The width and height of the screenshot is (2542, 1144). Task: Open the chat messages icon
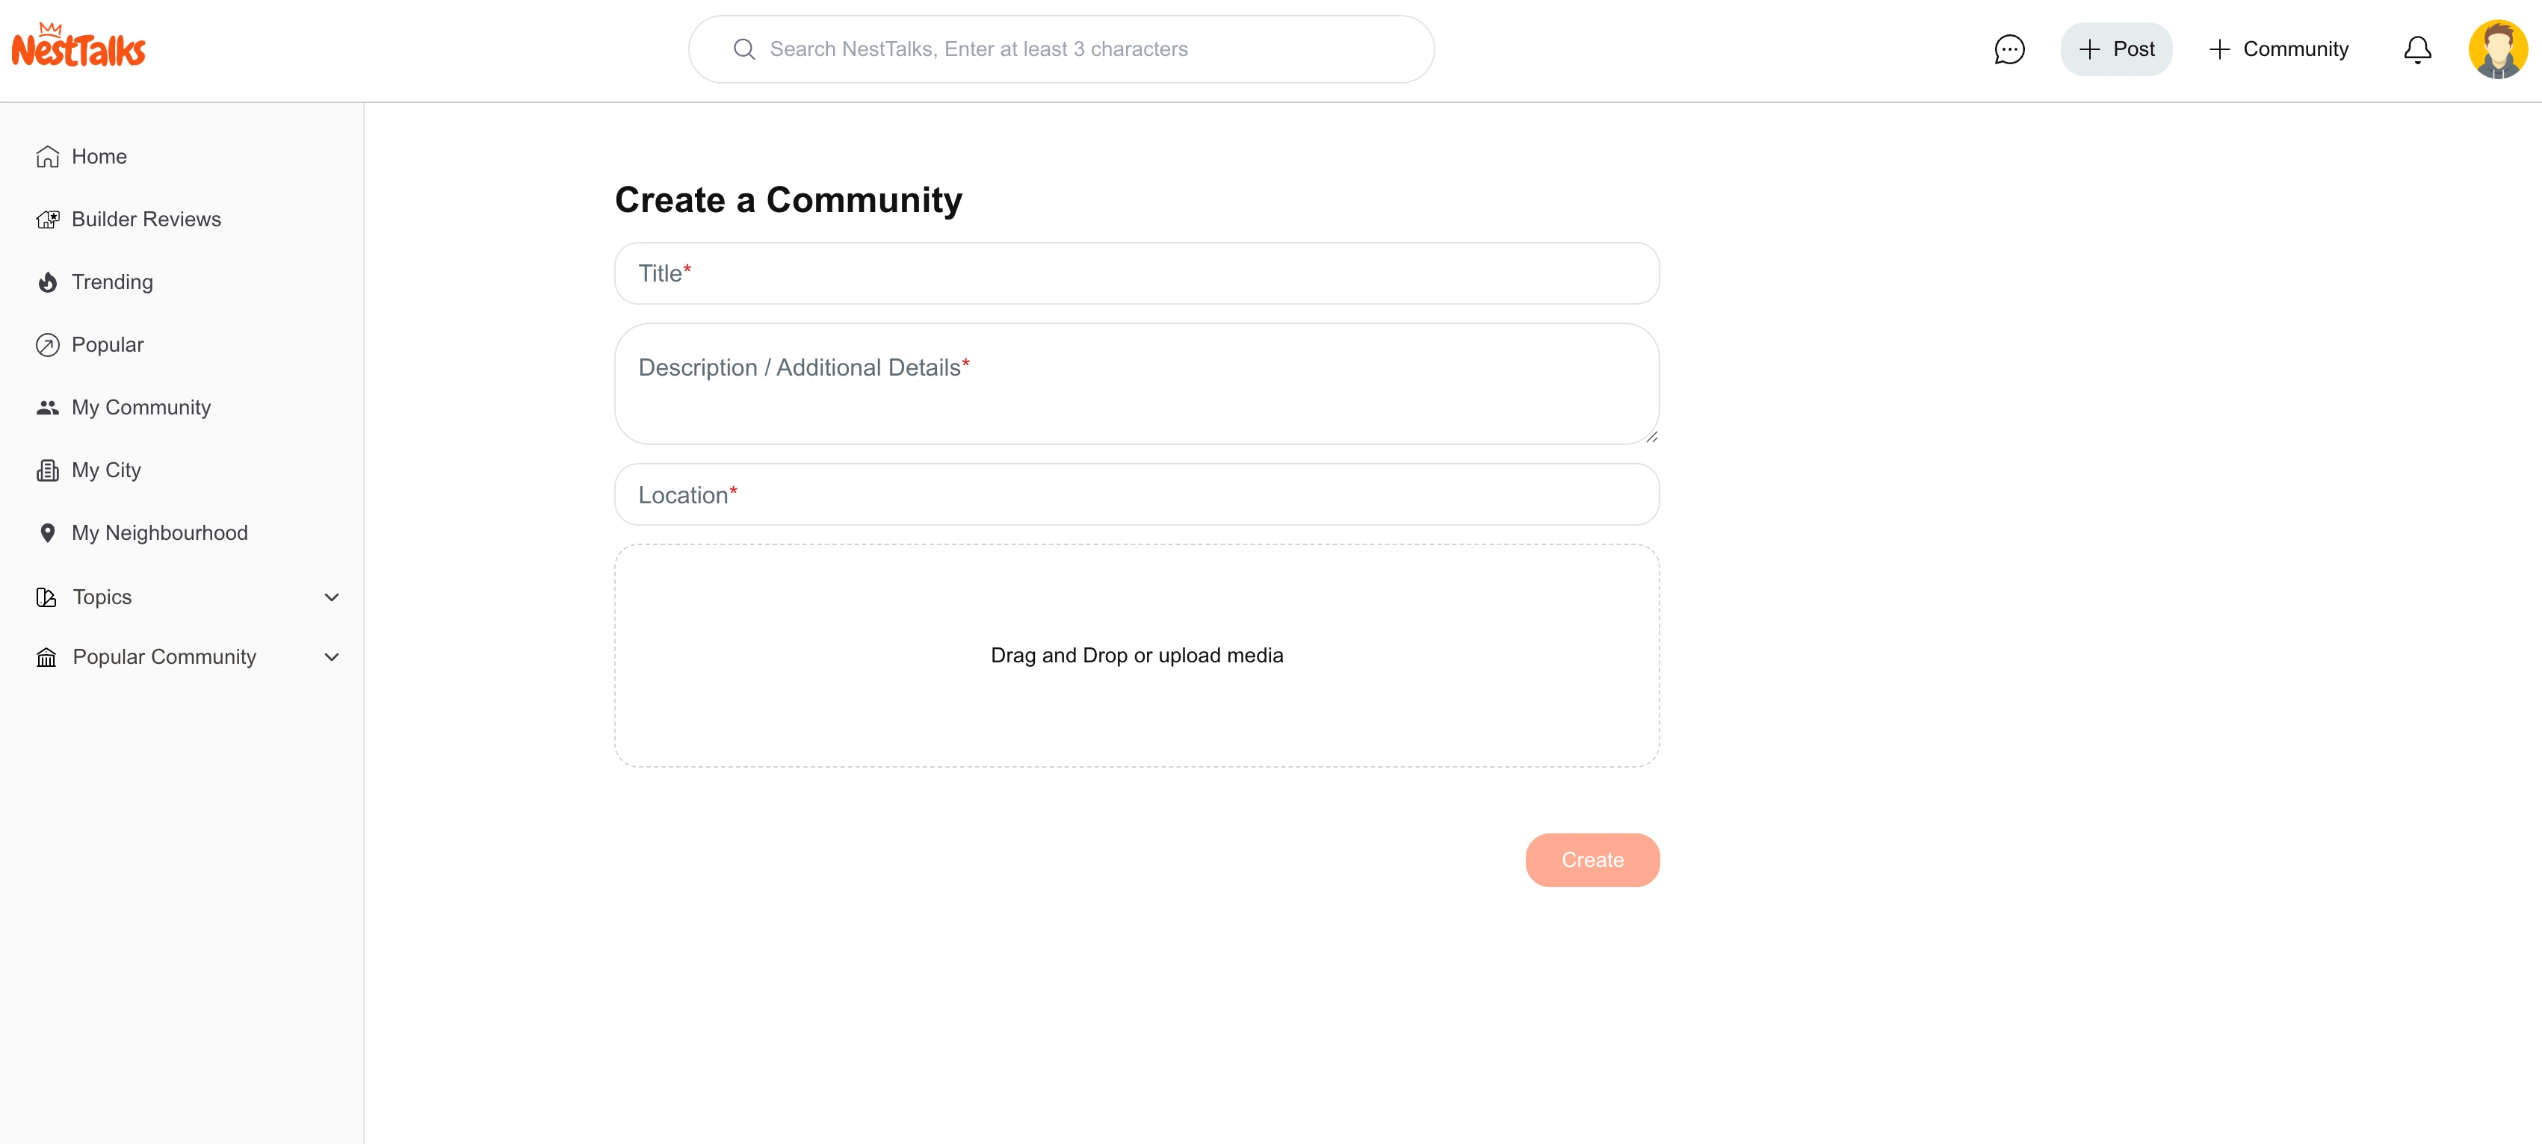tap(2009, 49)
